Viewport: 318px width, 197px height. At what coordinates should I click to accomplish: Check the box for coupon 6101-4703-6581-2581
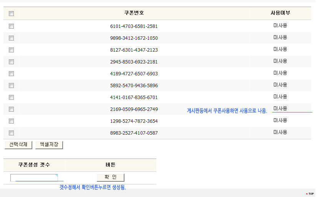[11, 26]
